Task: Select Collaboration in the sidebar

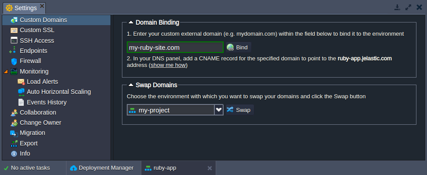Action: [x=56, y=112]
